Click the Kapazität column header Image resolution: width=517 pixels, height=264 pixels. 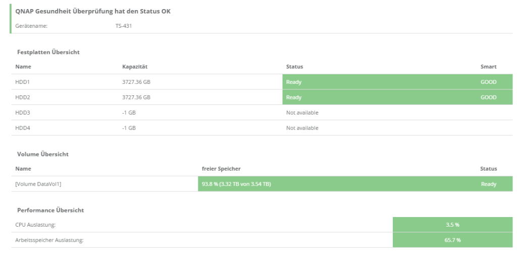(x=134, y=67)
